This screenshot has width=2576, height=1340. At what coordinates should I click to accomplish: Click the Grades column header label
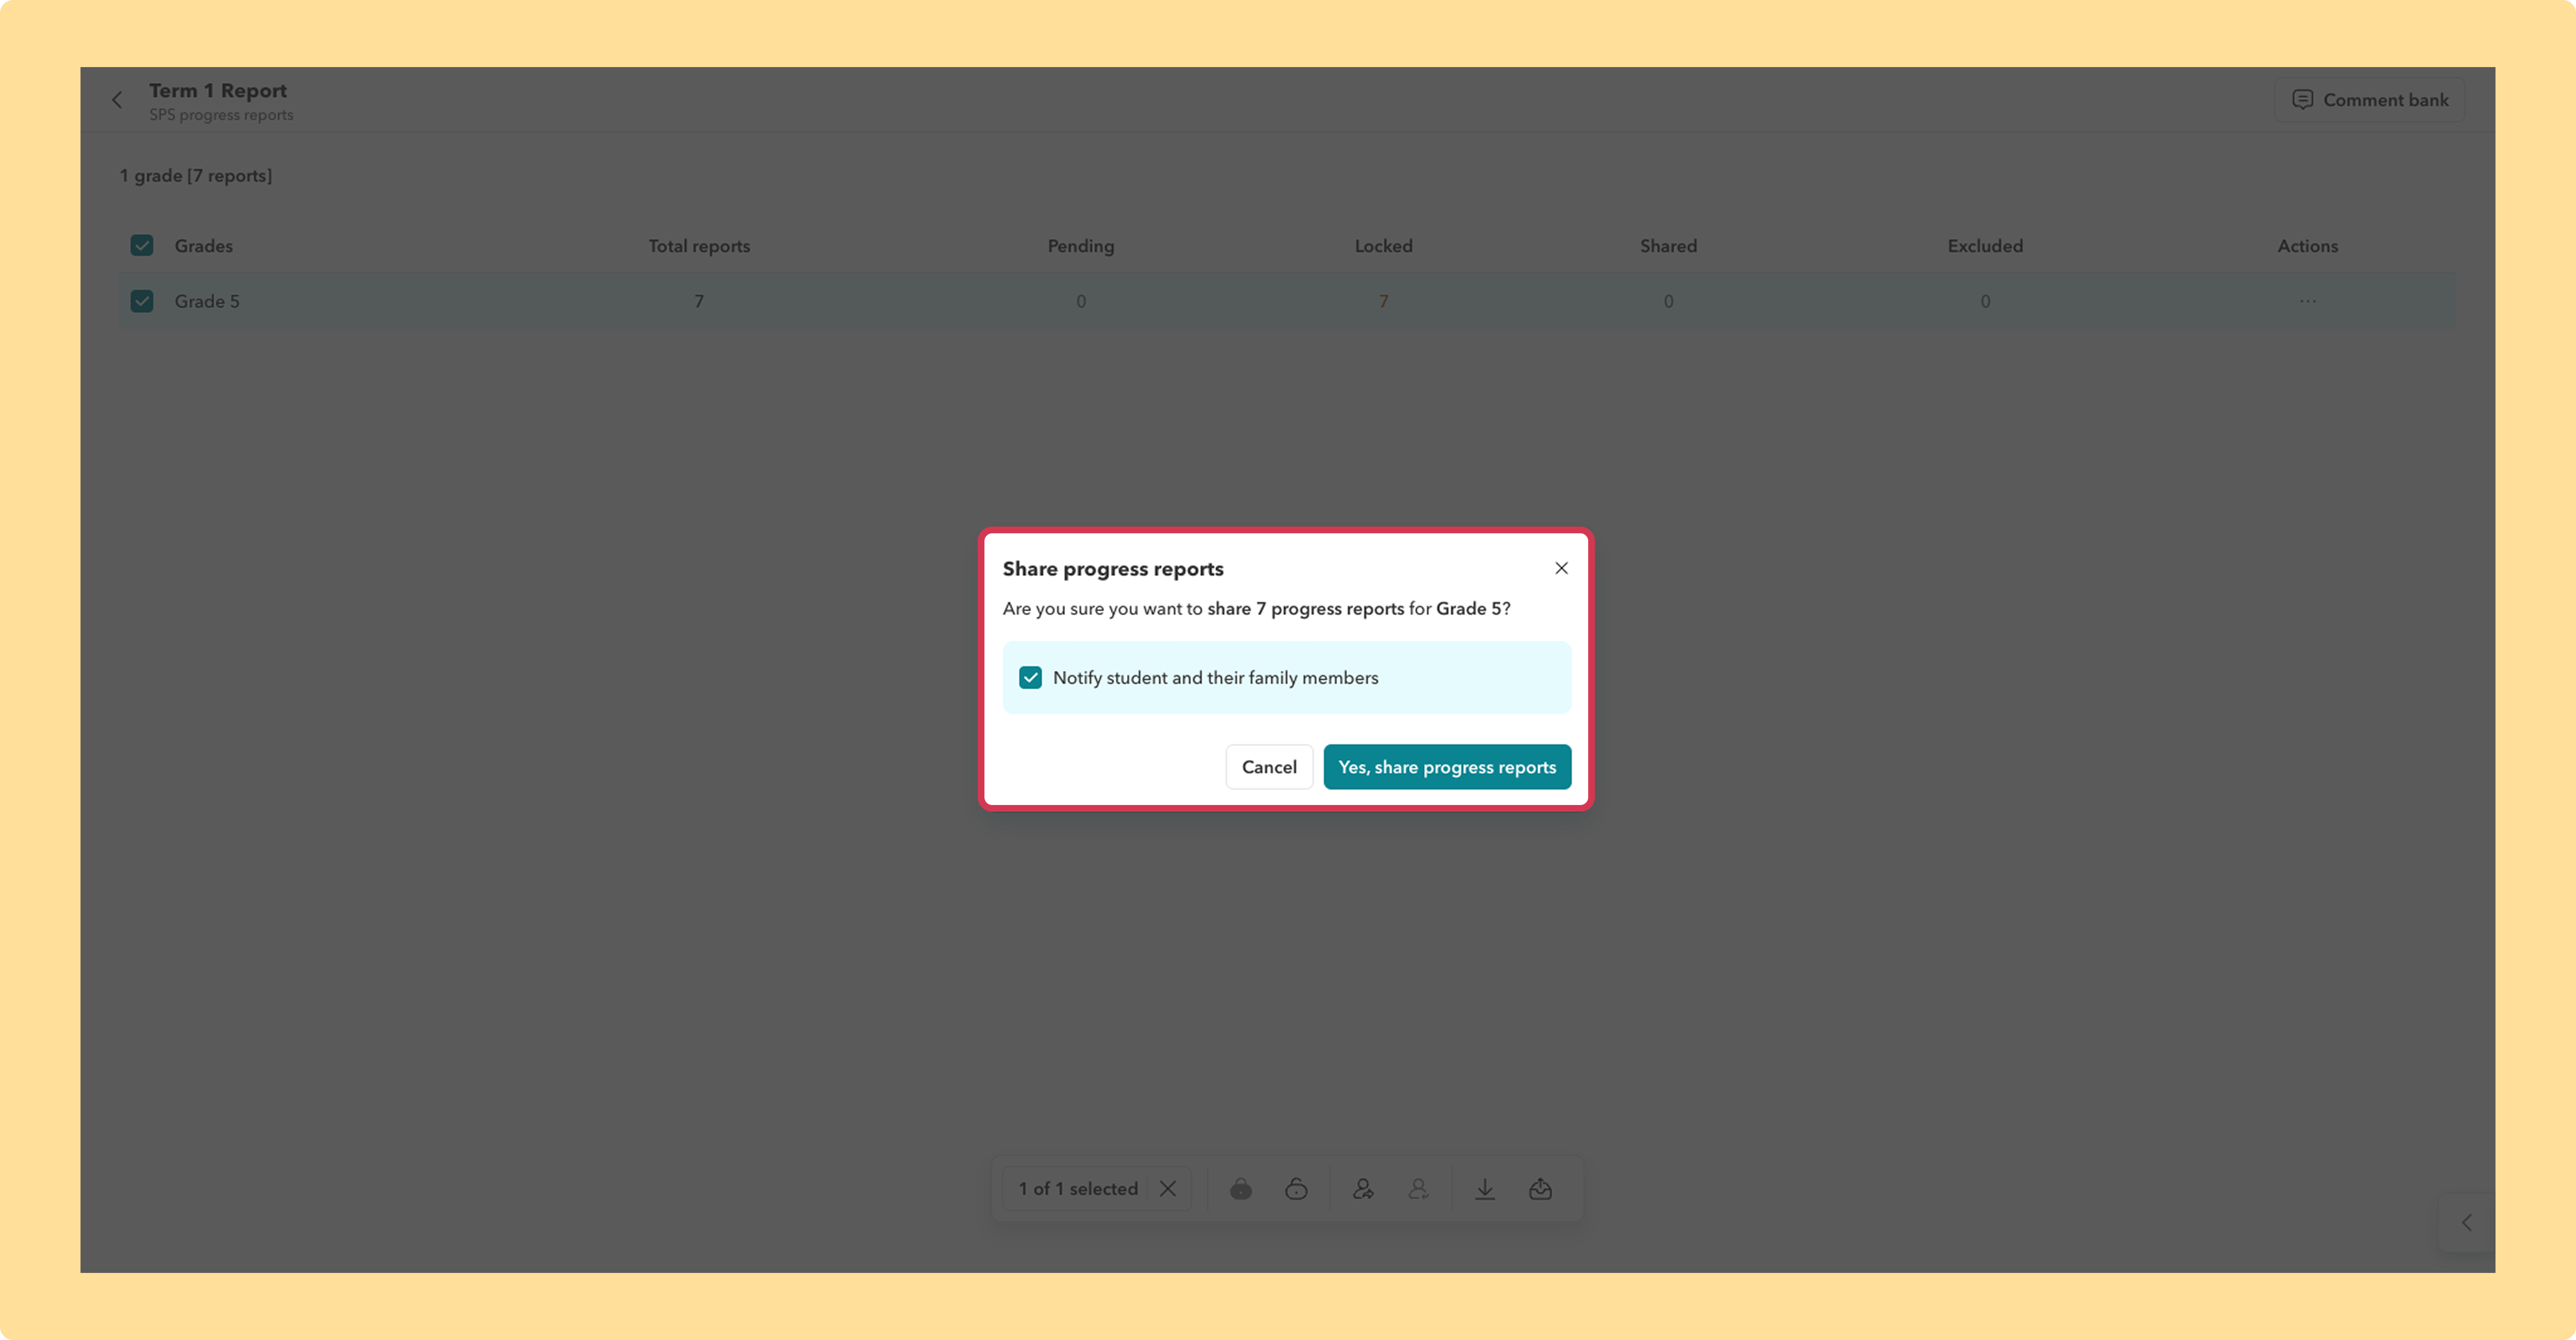tap(204, 246)
